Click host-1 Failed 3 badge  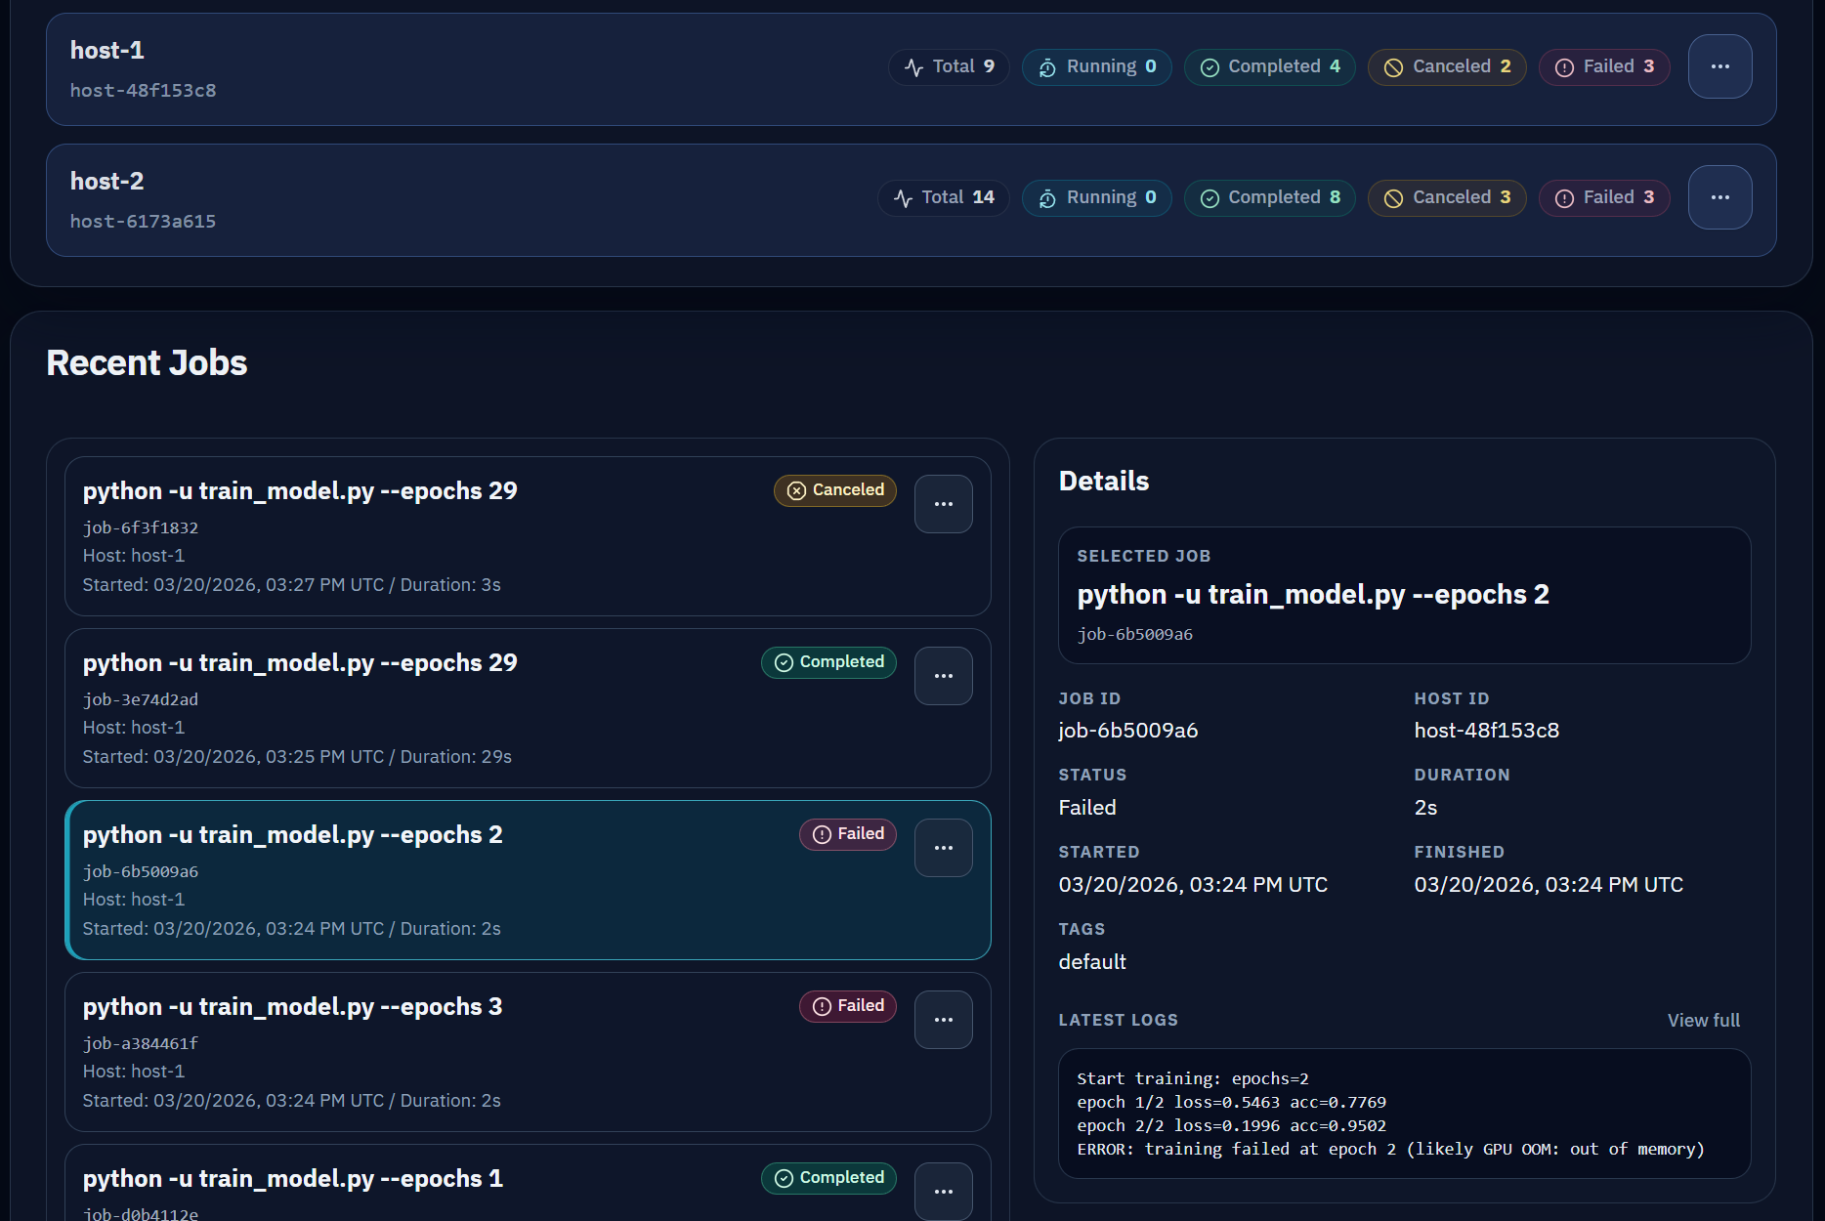point(1604,66)
